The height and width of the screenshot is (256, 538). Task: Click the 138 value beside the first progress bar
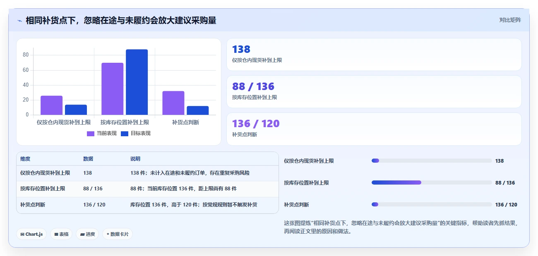500,161
